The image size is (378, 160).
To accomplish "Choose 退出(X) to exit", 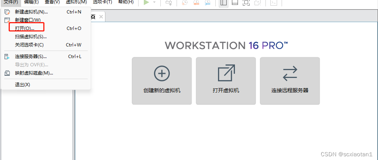I will [x=46, y=85].
